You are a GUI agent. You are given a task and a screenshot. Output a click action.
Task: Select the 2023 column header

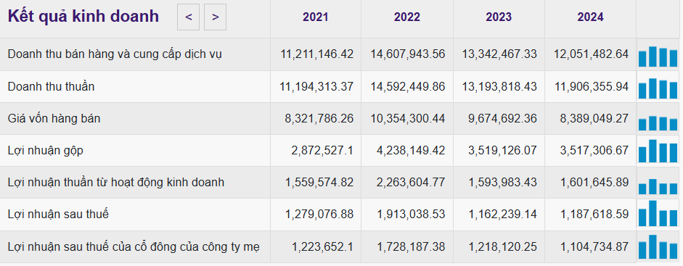coord(499,17)
